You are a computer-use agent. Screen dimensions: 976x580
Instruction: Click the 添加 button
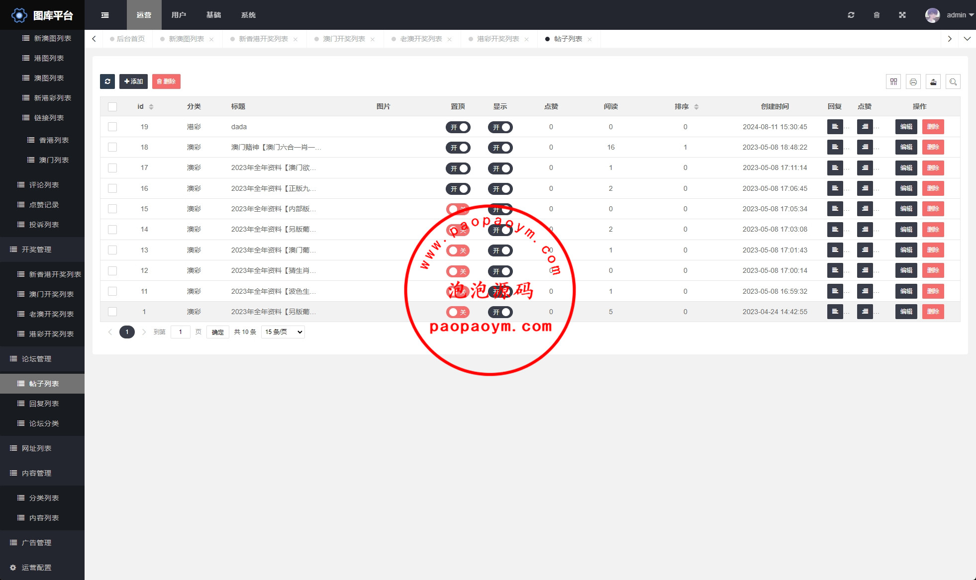point(133,82)
